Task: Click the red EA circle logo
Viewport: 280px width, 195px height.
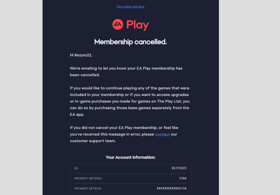Action: tap(118, 25)
